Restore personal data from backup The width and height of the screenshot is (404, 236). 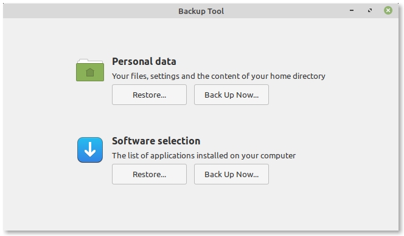[x=149, y=95]
